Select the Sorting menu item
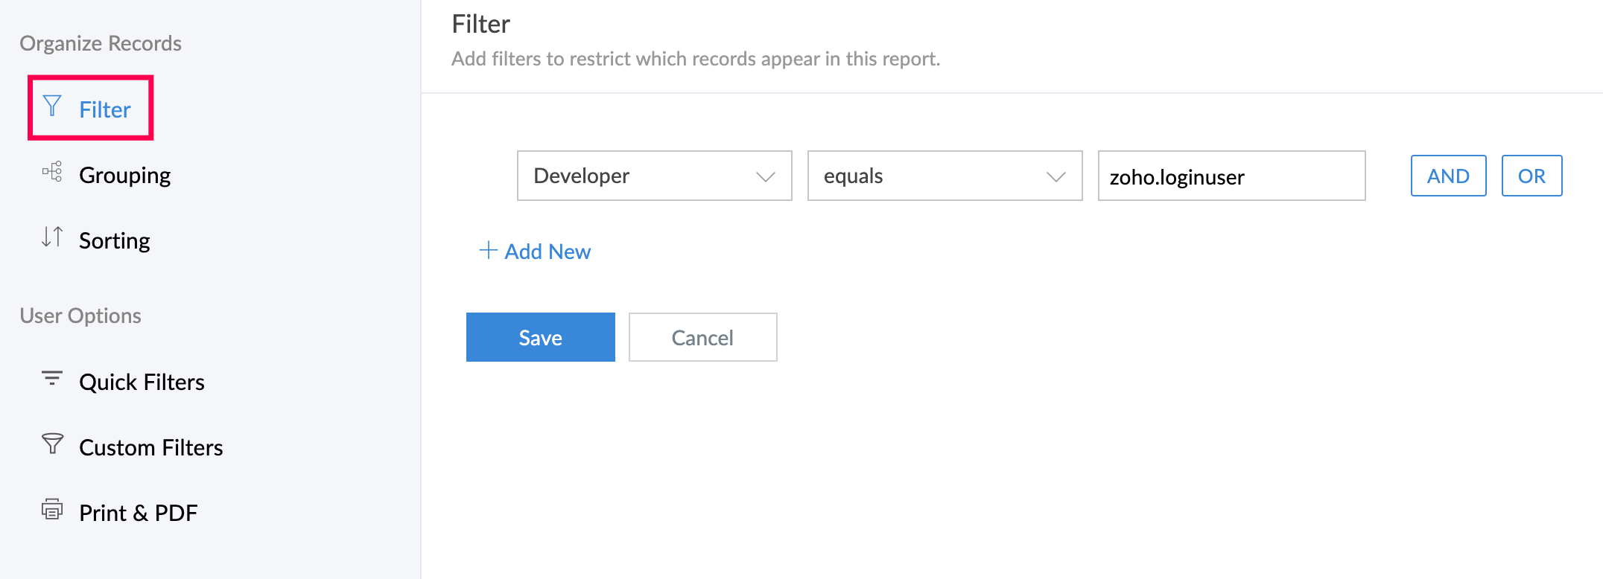The height and width of the screenshot is (579, 1603). 115,241
